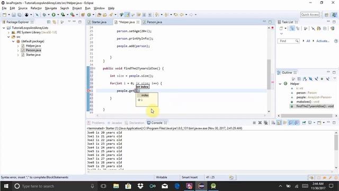Toggle Scroll Lock in Console toolbar
Screen dimensions: 339x191
coord(279,123)
